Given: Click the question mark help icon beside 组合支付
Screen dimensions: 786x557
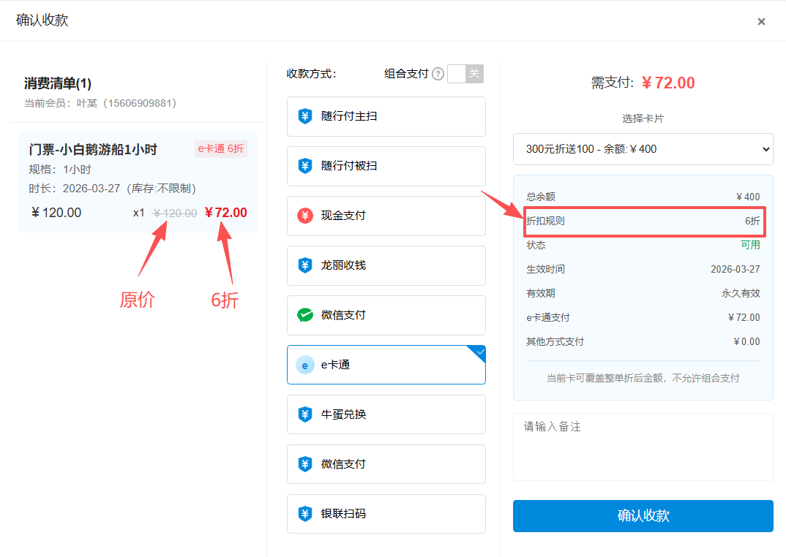Looking at the screenshot, I should (x=438, y=74).
